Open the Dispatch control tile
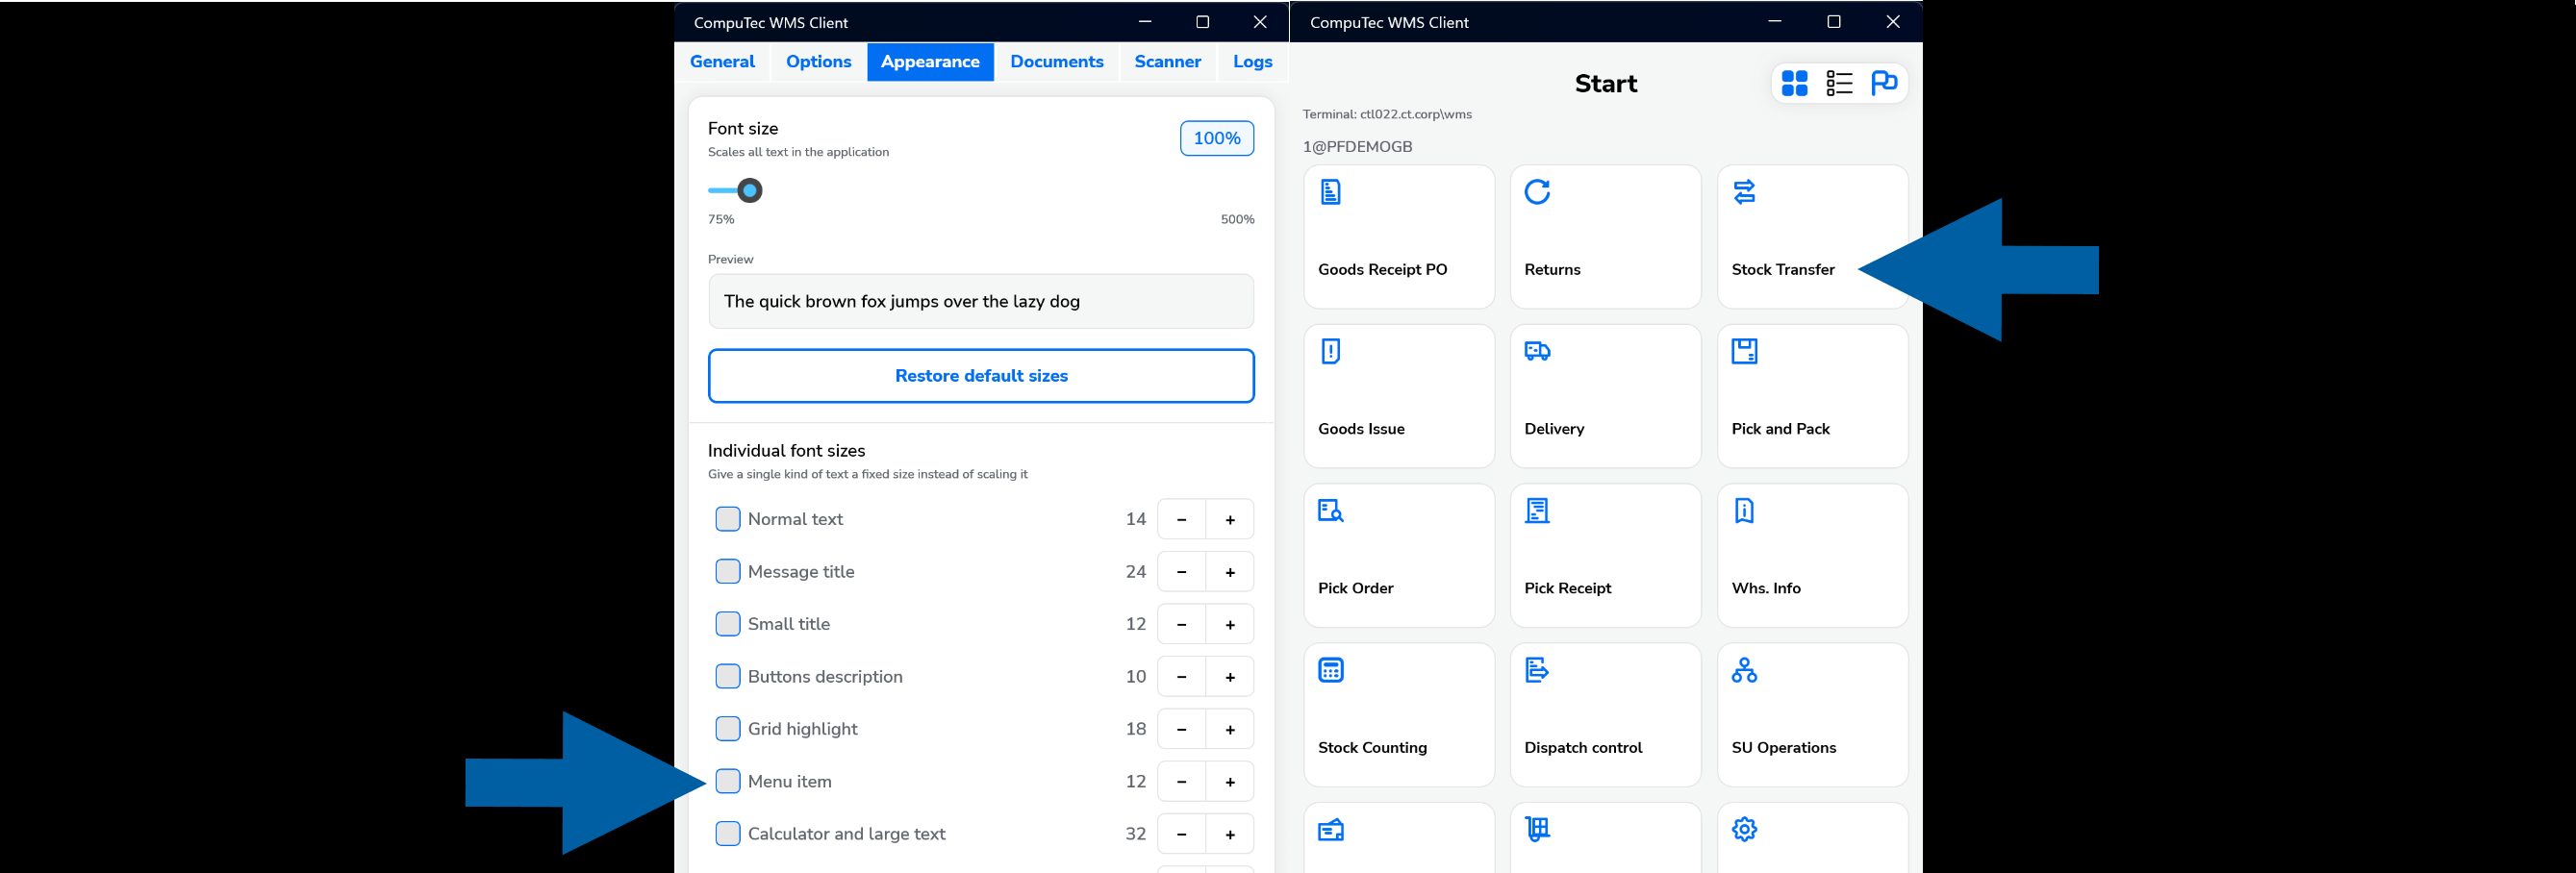Screen dimensions: 2576x873 point(1605,715)
